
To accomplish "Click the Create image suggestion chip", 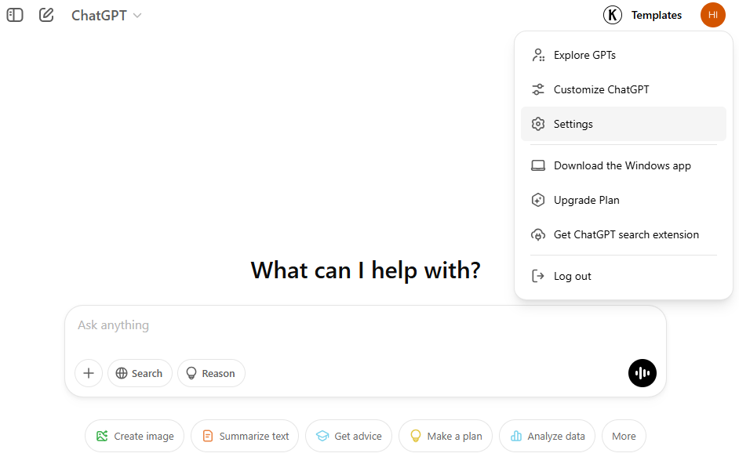I will pyautogui.click(x=134, y=436).
